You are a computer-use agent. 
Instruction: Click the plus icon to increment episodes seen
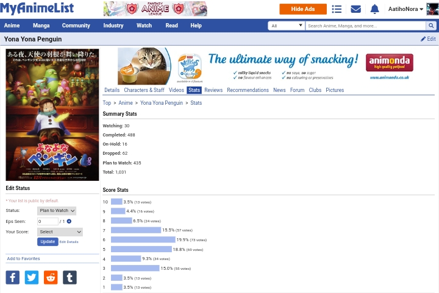pyautogui.click(x=69, y=221)
